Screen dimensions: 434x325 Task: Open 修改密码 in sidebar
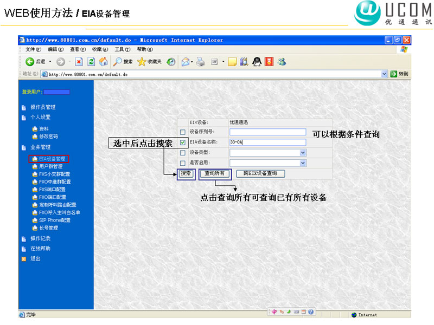tap(48, 136)
